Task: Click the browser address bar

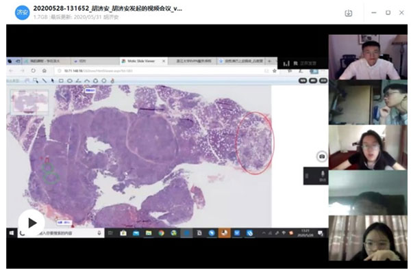Action: pos(162,70)
